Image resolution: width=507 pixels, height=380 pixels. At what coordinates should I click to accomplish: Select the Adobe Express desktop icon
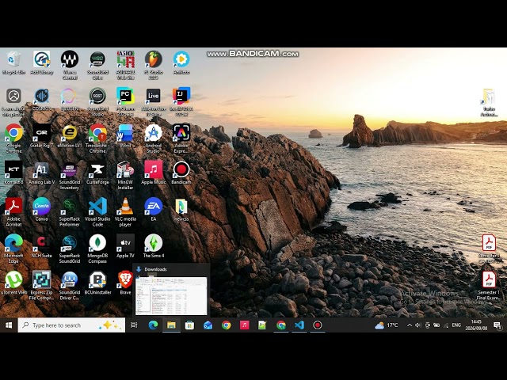(x=181, y=139)
